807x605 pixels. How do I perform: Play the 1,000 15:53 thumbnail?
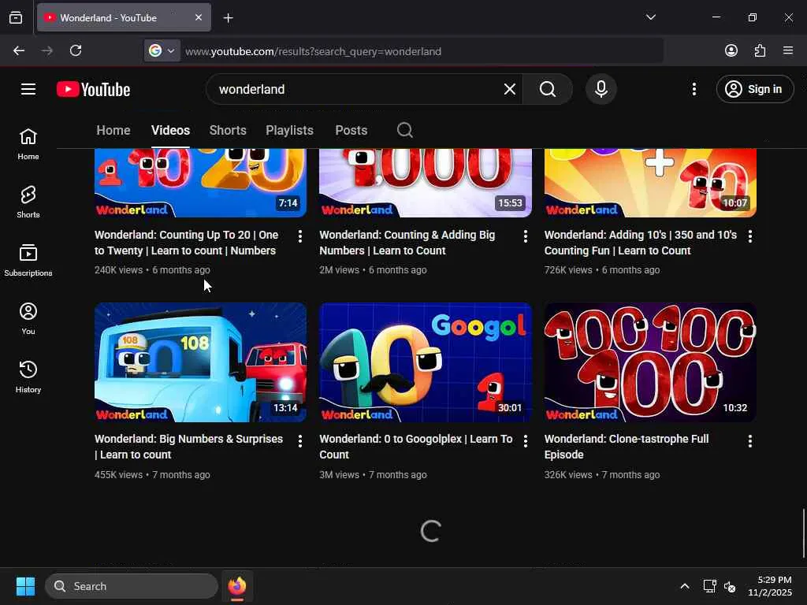coord(425,183)
